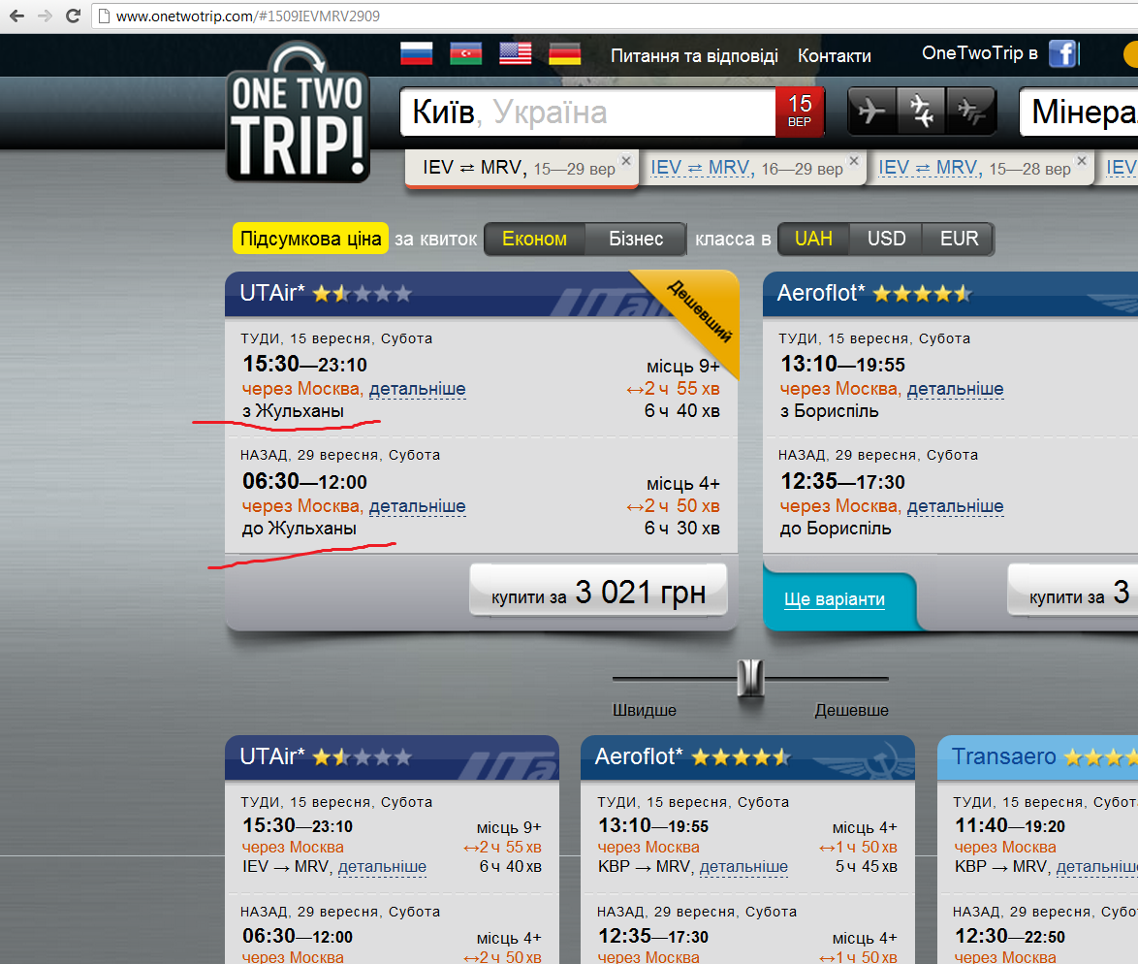Reload the page with browser refresh icon

[73, 16]
